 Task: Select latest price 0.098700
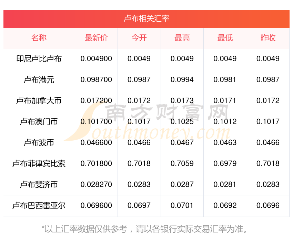click(96, 80)
